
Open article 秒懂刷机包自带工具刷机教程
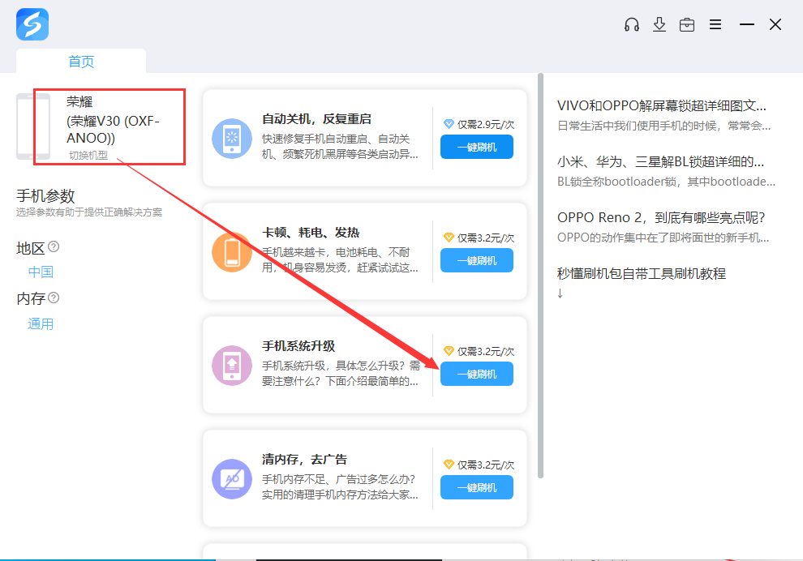click(x=641, y=274)
